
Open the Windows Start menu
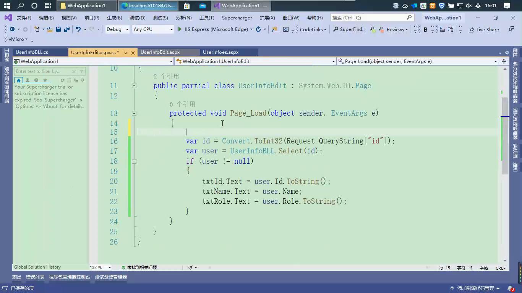[6, 6]
